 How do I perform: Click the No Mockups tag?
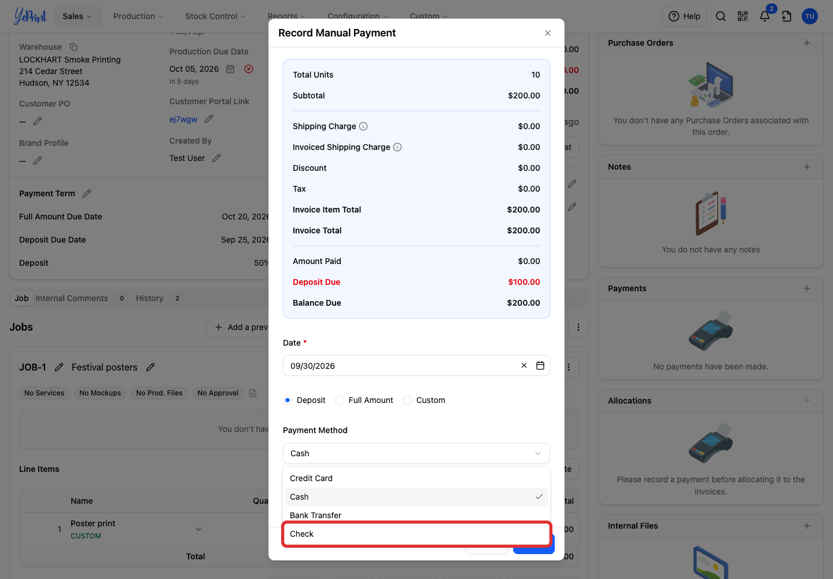[x=100, y=393]
